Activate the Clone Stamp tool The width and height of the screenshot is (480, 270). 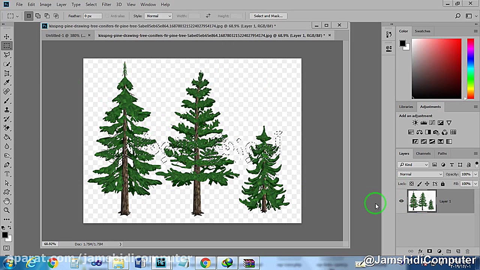[7, 110]
